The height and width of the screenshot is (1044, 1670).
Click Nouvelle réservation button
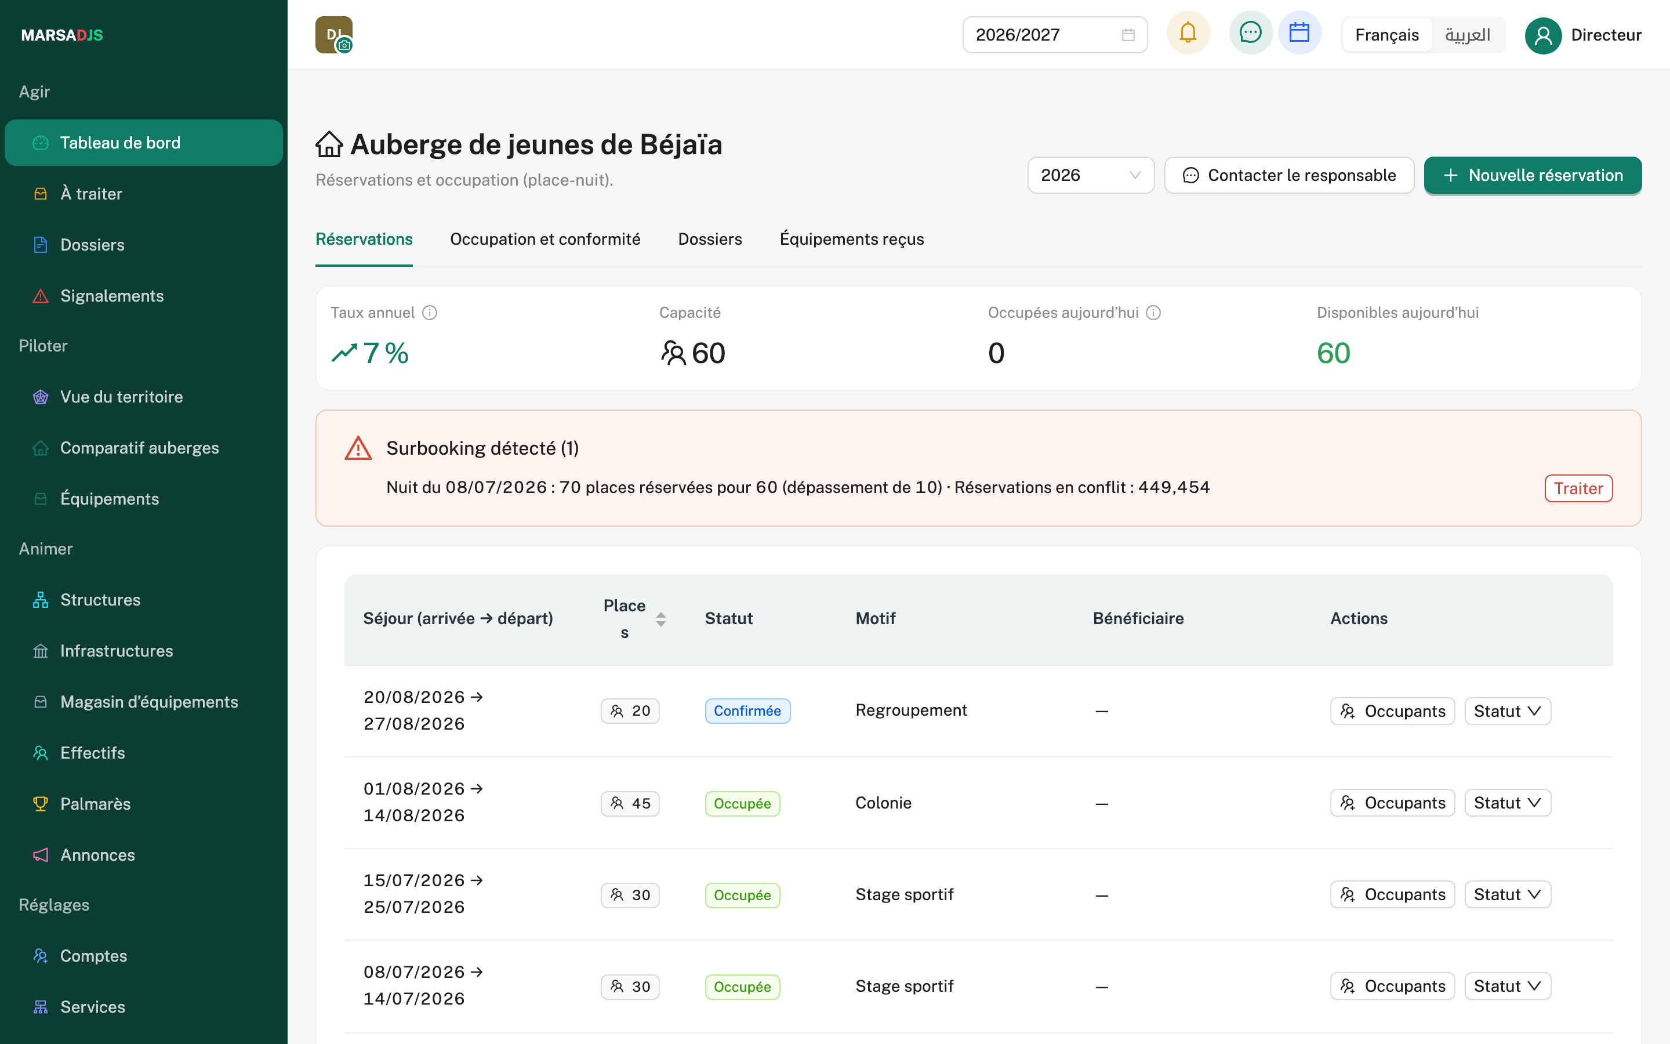pyautogui.click(x=1533, y=175)
